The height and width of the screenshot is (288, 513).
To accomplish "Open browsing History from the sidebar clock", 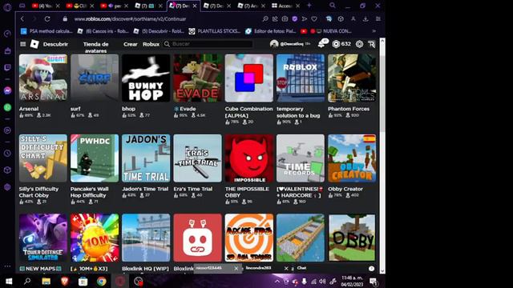I will [x=7, y=153].
